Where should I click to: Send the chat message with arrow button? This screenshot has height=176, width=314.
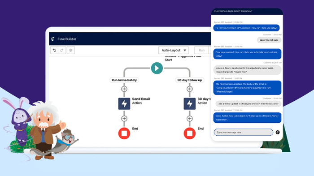pos(278,132)
